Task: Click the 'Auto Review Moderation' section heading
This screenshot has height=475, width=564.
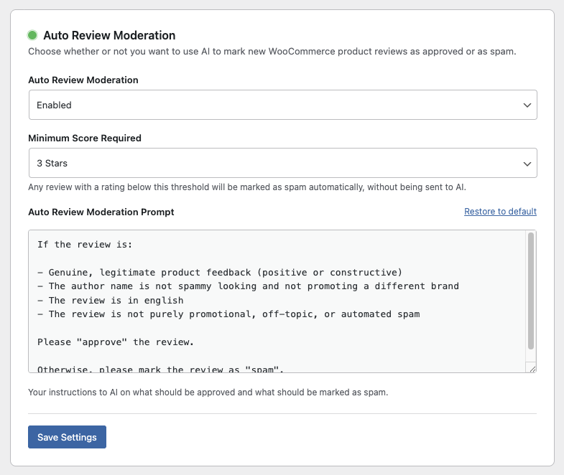Action: coord(109,35)
